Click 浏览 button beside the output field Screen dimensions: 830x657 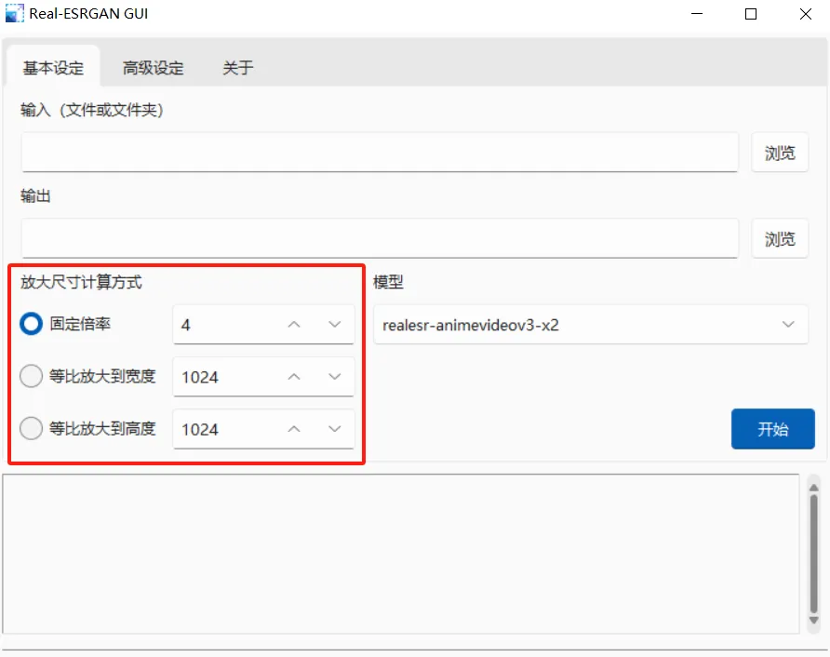coord(780,239)
